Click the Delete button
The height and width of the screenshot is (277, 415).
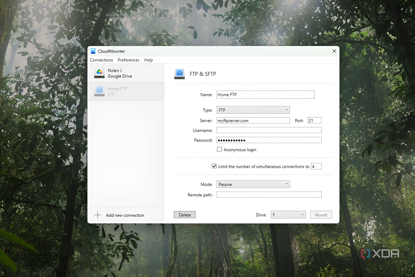tap(185, 215)
